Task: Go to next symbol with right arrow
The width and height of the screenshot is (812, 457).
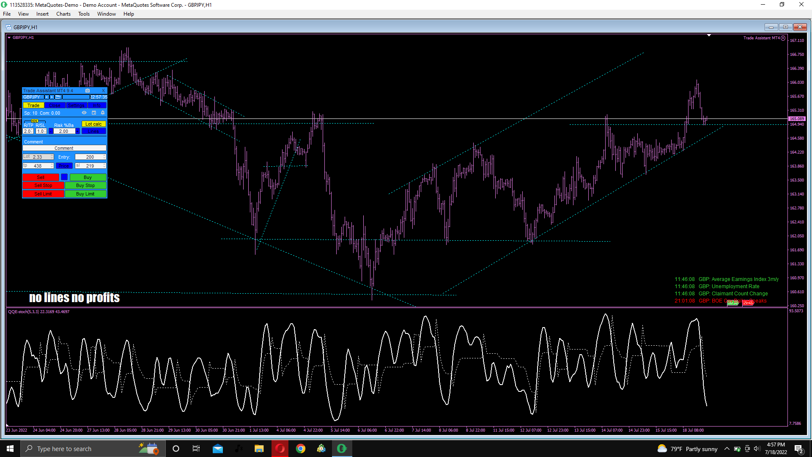Action: coord(52,97)
